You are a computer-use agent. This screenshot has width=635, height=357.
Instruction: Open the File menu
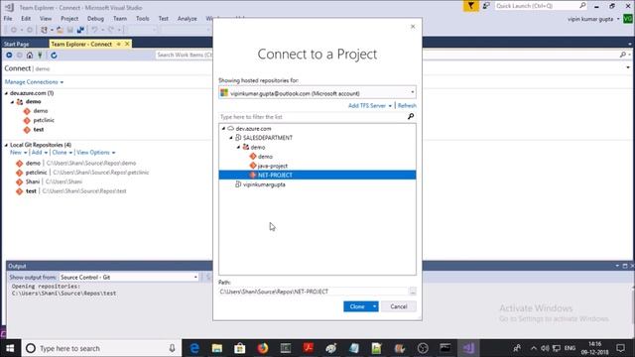point(8,18)
